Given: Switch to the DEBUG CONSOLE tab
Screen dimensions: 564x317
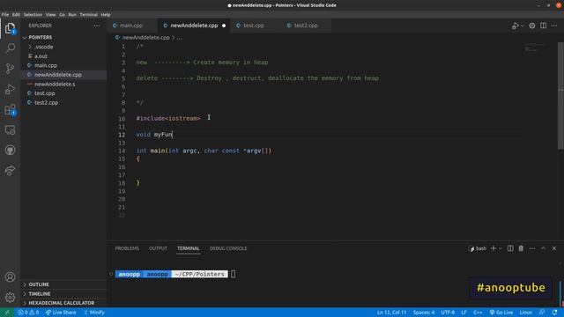Looking at the screenshot, I should point(228,248).
